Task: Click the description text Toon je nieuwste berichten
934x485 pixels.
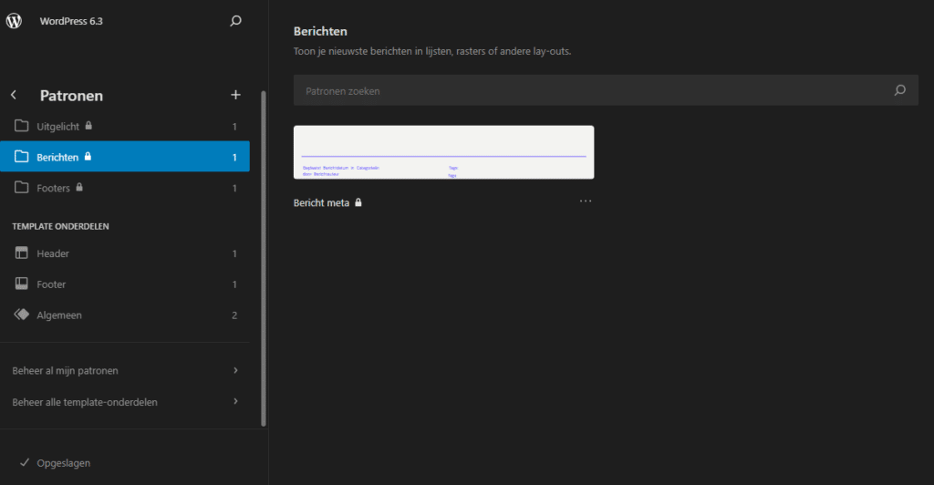Action: tap(431, 51)
